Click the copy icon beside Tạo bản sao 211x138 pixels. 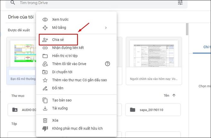[x=45, y=100]
